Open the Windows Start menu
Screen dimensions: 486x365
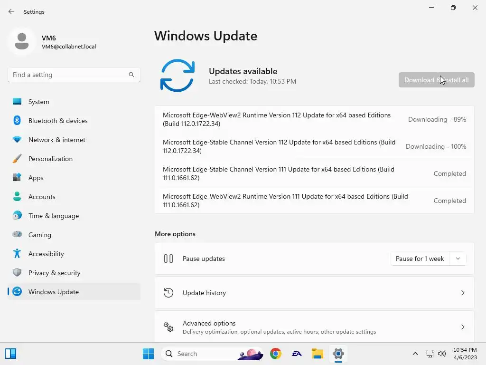tap(148, 354)
